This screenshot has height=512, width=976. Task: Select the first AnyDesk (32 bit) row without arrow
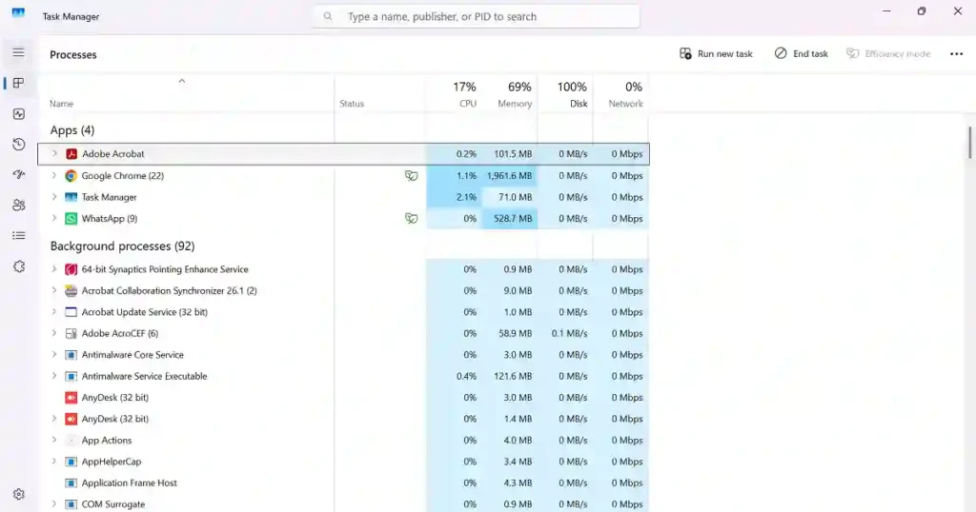pos(343,398)
